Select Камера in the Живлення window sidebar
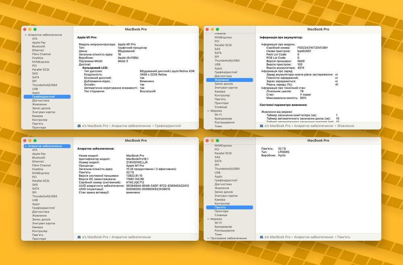 (220, 91)
